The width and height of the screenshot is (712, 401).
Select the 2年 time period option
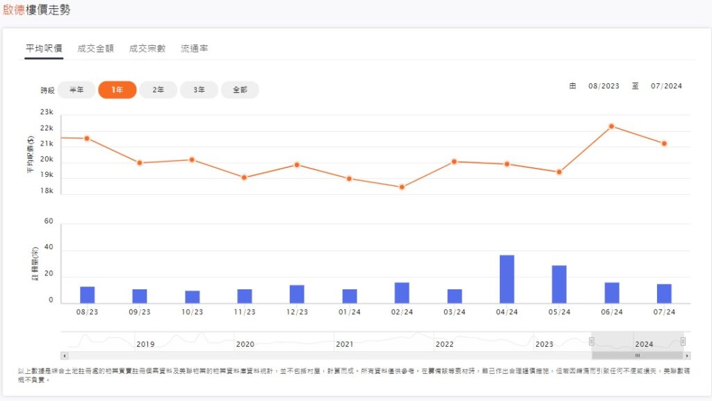[x=159, y=90]
